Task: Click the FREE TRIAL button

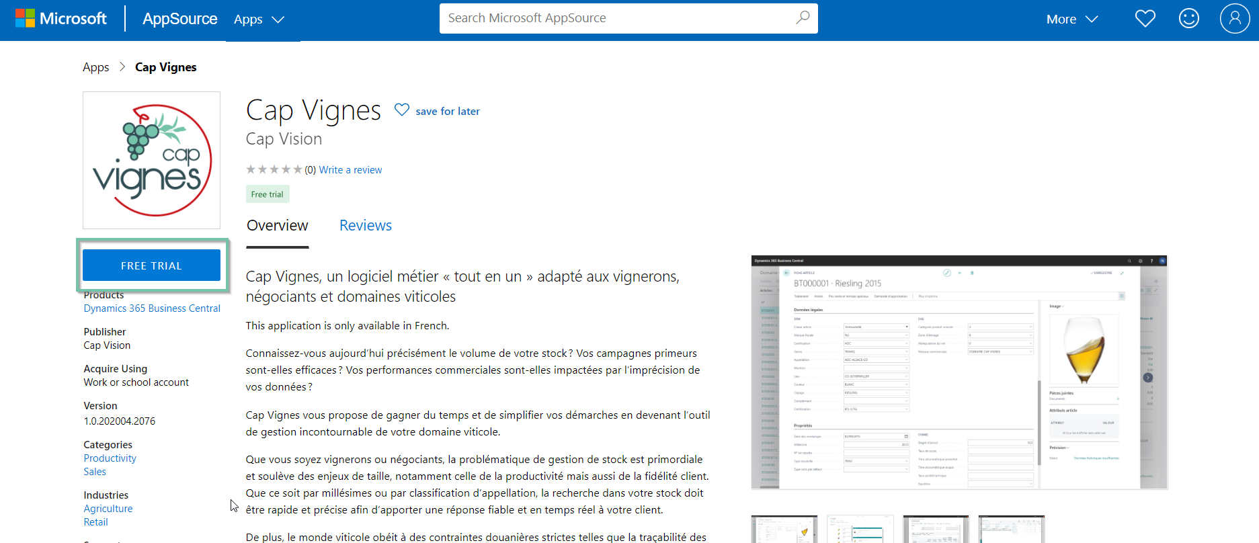Action: tap(151, 265)
